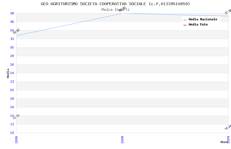Viewport: 231px width, 149px height.
Task: Click the y-axis value 30
Action: (x=12, y=47)
